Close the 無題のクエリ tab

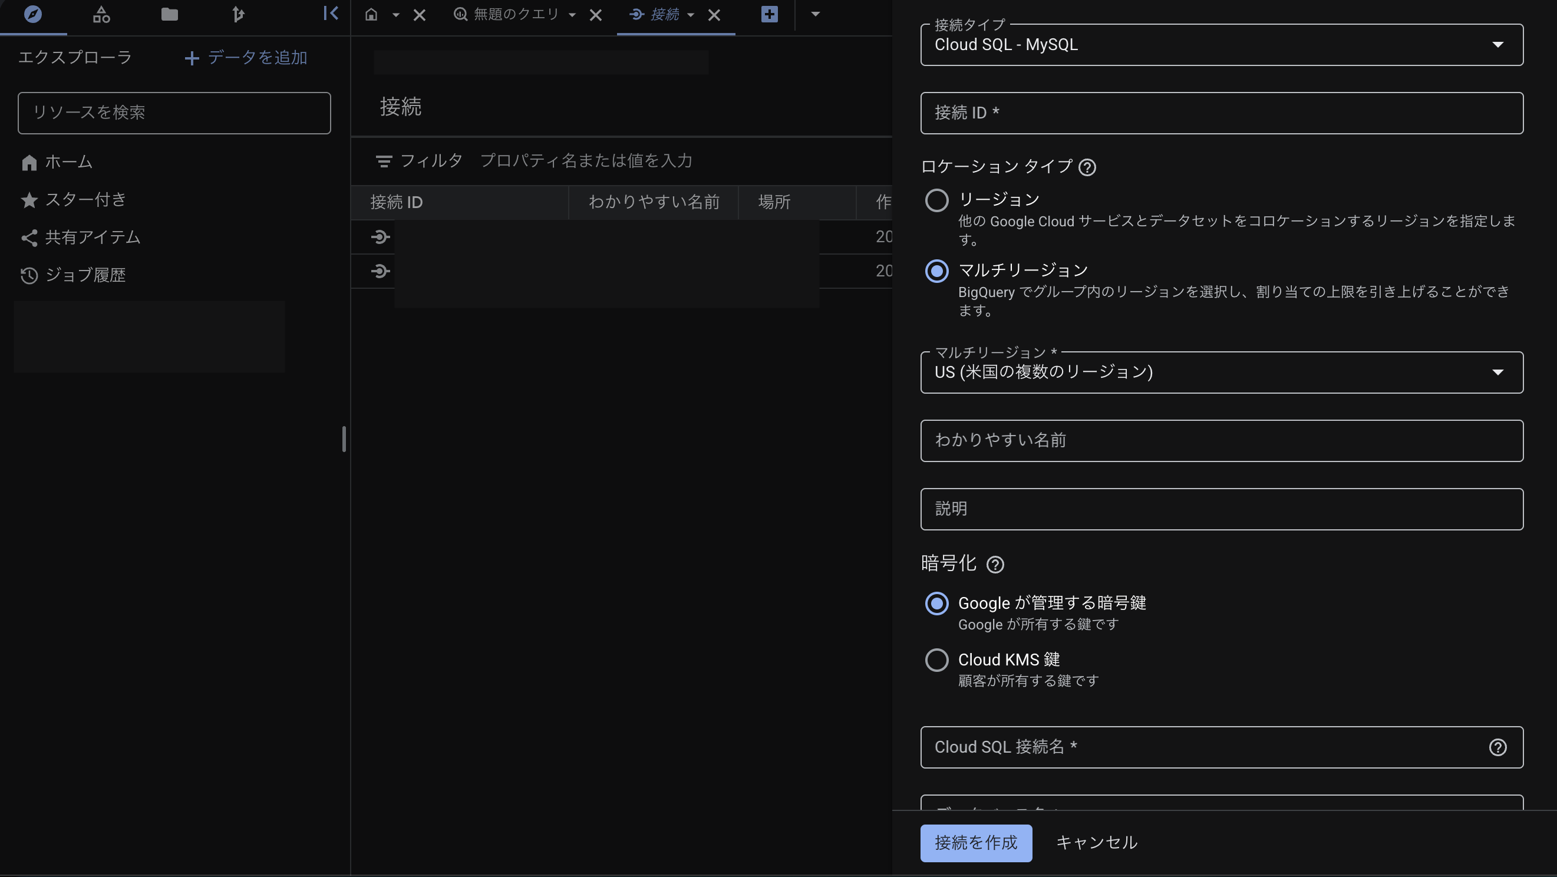[x=595, y=15]
